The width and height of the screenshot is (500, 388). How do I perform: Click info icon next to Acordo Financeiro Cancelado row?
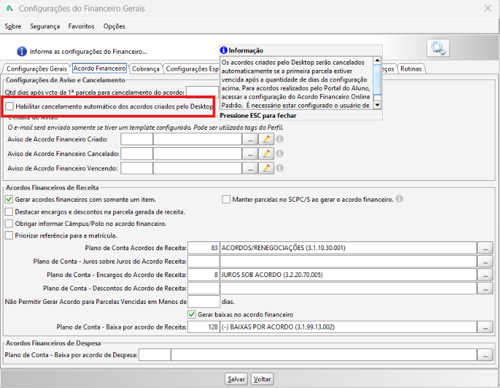[280, 153]
